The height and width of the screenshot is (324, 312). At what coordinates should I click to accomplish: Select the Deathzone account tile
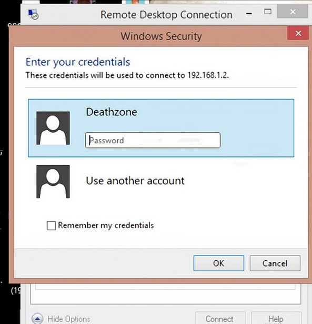click(x=161, y=128)
